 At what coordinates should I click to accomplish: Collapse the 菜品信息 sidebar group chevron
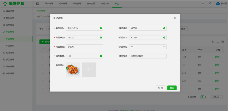coord(29,32)
